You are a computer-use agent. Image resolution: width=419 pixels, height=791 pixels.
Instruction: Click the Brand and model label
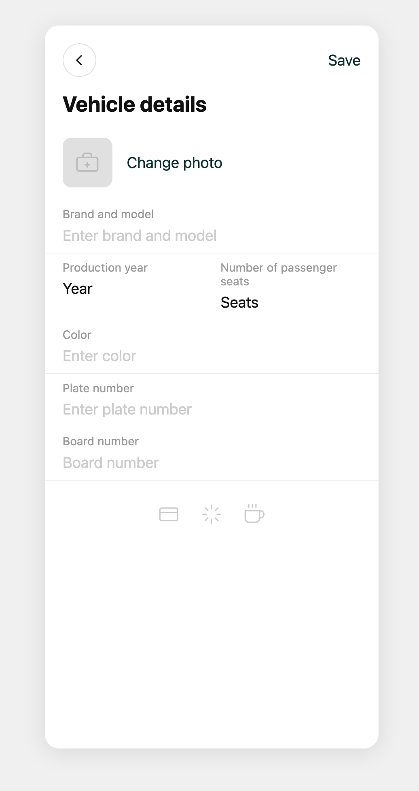point(108,214)
